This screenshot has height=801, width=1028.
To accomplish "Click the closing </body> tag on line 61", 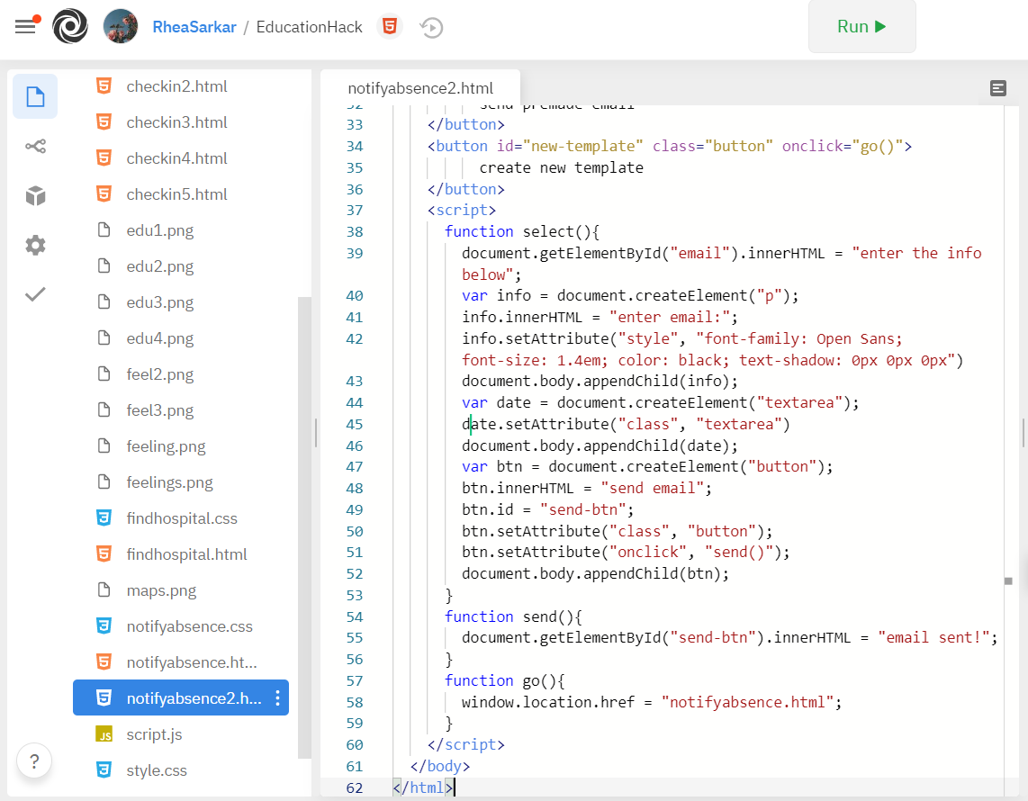I will [x=440, y=766].
